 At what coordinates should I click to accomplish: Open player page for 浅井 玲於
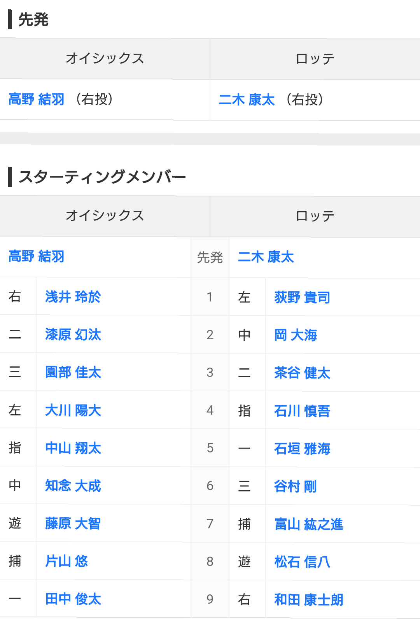73,297
